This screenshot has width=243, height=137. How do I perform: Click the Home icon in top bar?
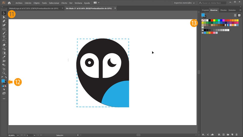pos(9,3)
